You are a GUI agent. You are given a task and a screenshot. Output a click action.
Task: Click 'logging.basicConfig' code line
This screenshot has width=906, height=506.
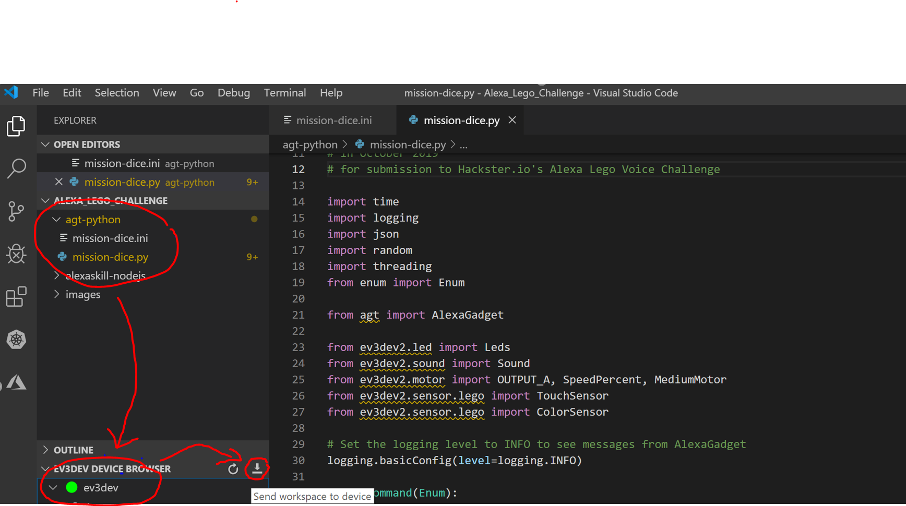pos(455,461)
